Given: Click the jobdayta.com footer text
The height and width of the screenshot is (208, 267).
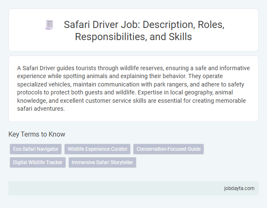Looking at the screenshot, I should click(x=239, y=188).
